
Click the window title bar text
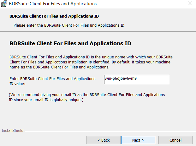(53, 4)
